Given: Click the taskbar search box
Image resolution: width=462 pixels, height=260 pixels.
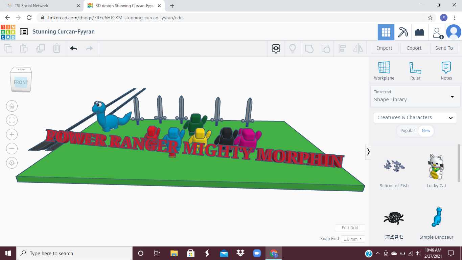Looking at the screenshot, I should coord(74,253).
